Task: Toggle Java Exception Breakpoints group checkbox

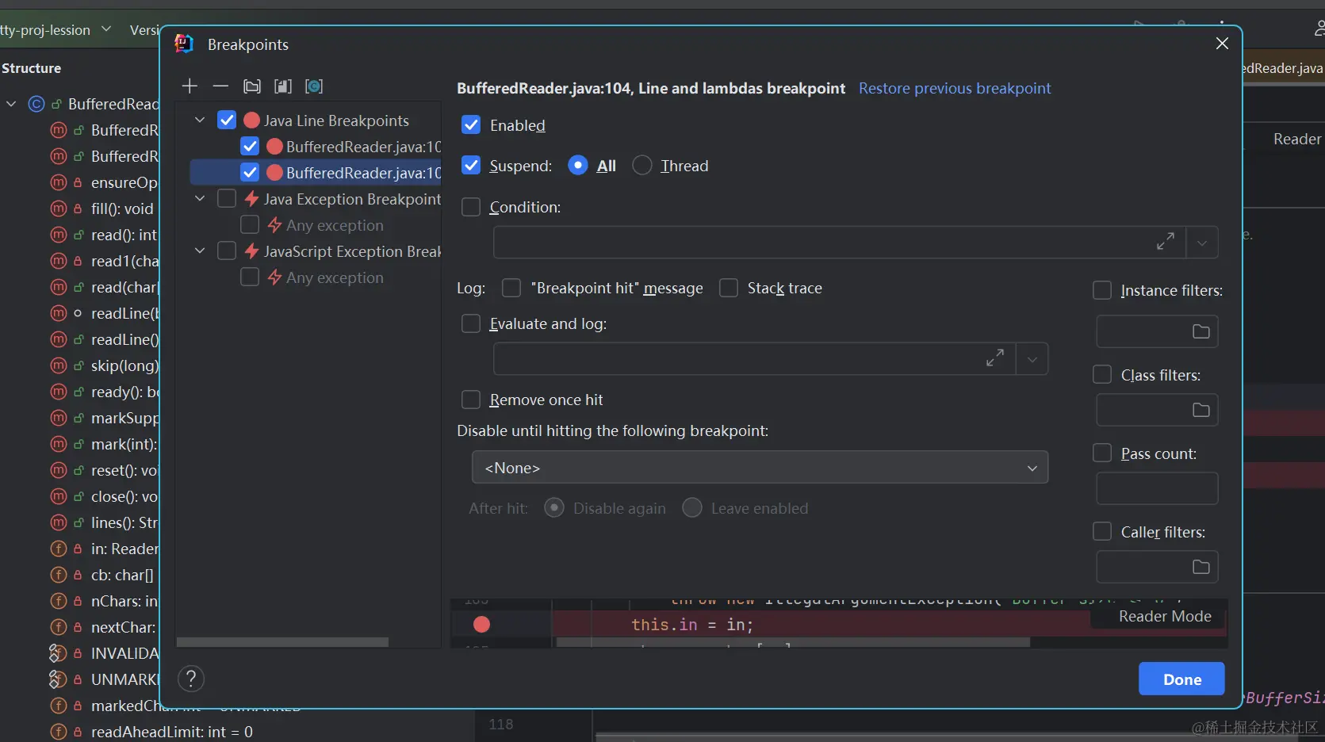Action: (x=227, y=198)
